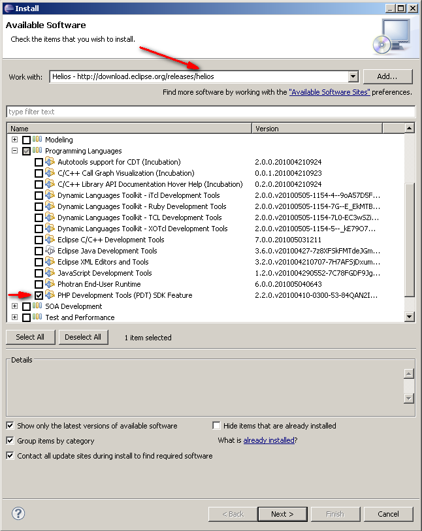Click the Eclipse C/C++ Development Tools icon
Image resolution: width=422 pixels, height=531 pixels.
(x=50, y=240)
